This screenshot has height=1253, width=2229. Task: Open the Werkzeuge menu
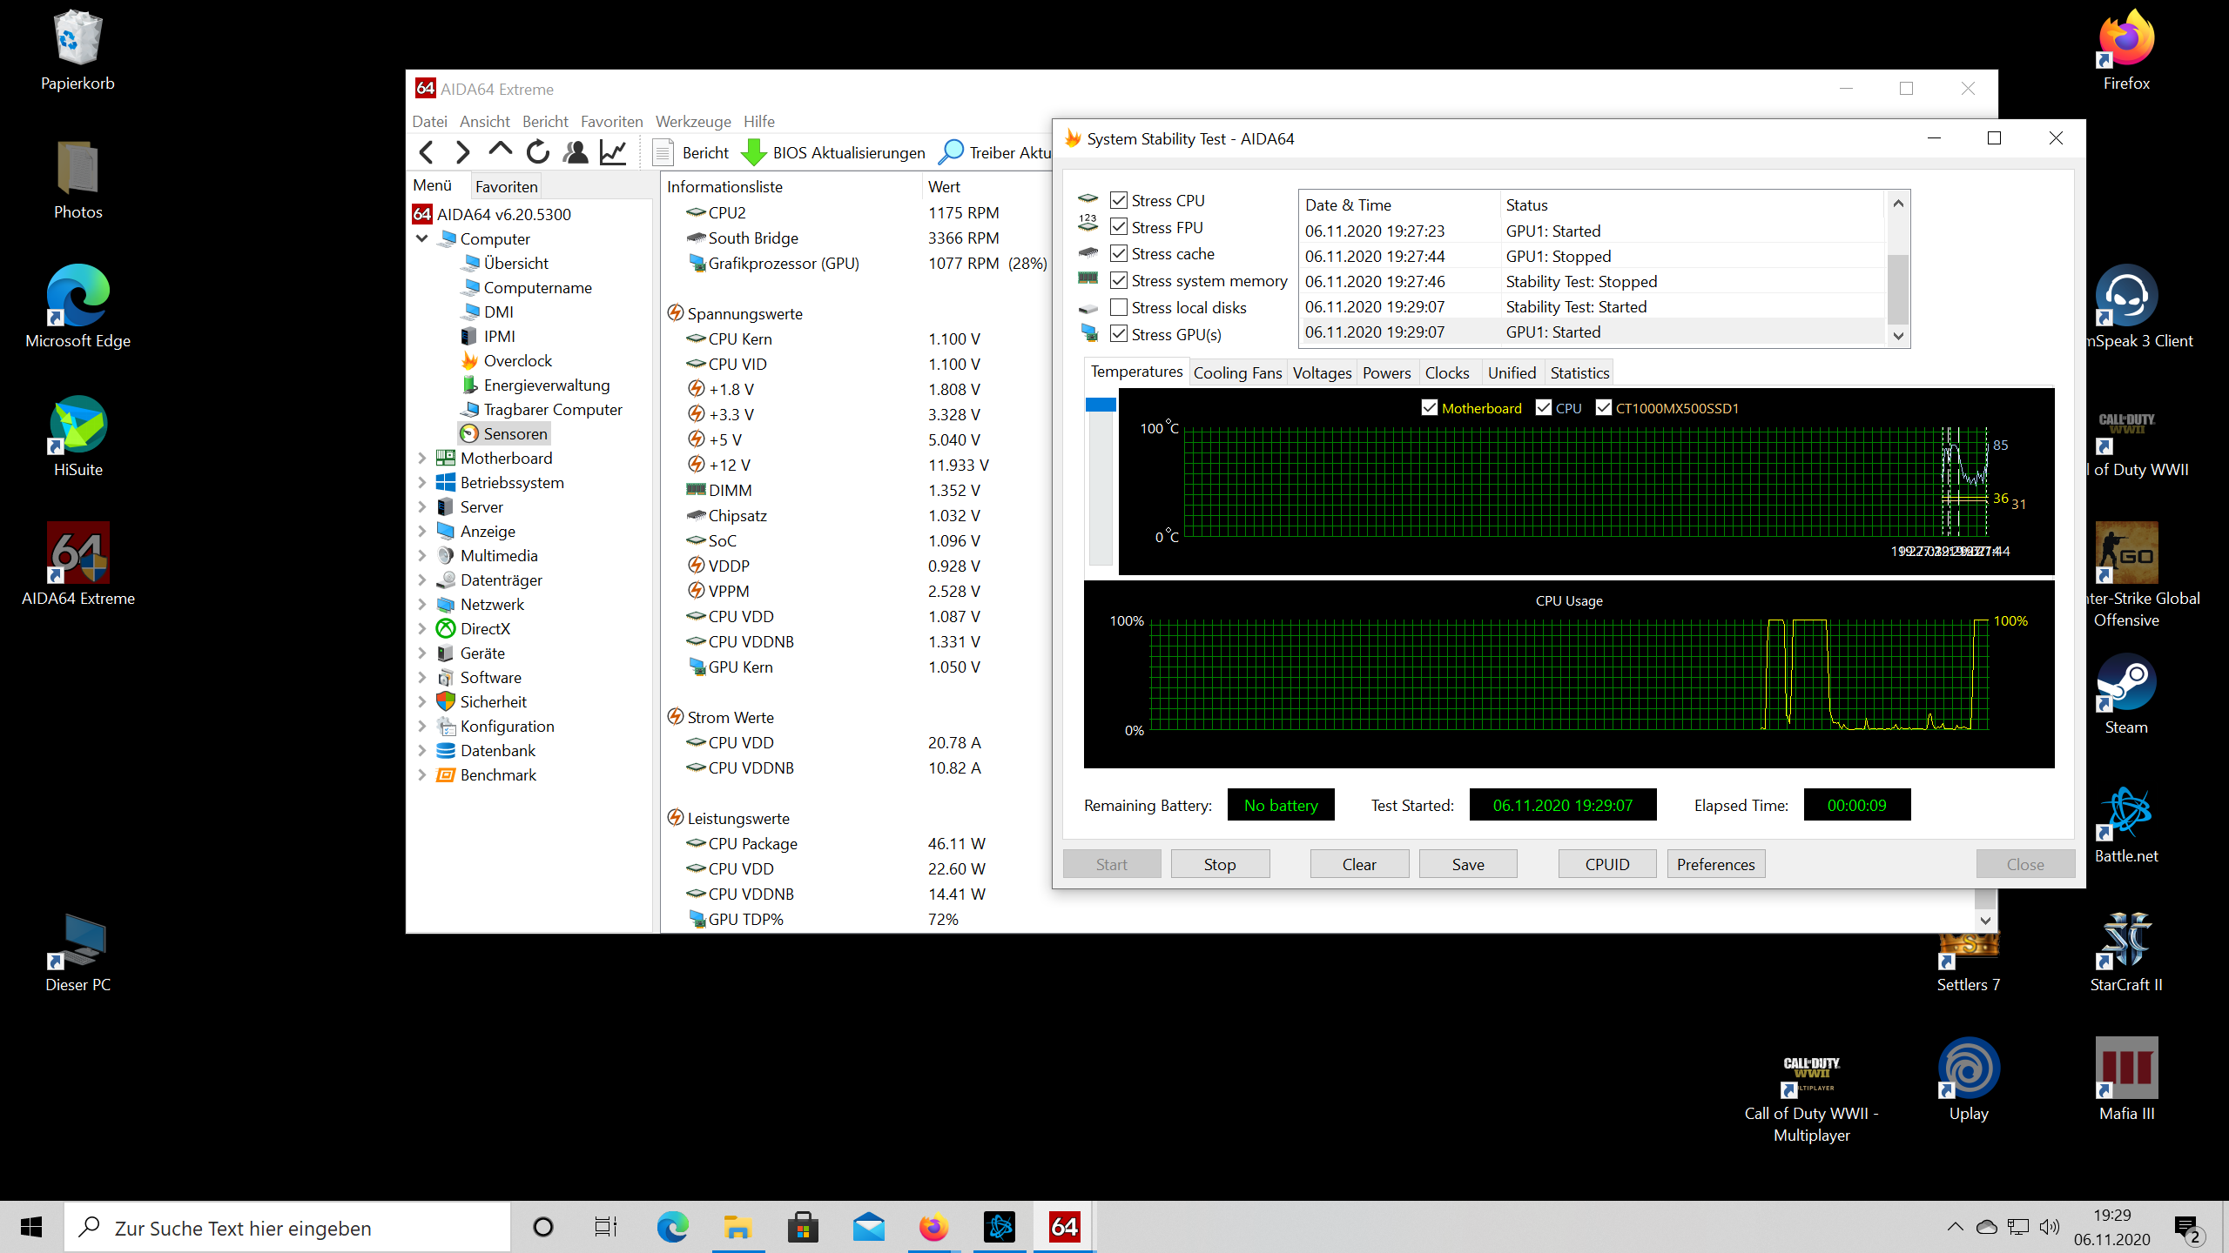(693, 122)
